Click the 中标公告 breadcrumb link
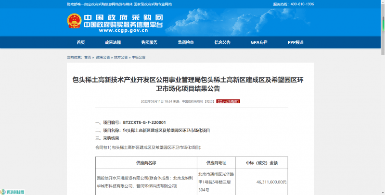This screenshot has height=195, width=385. (139, 57)
